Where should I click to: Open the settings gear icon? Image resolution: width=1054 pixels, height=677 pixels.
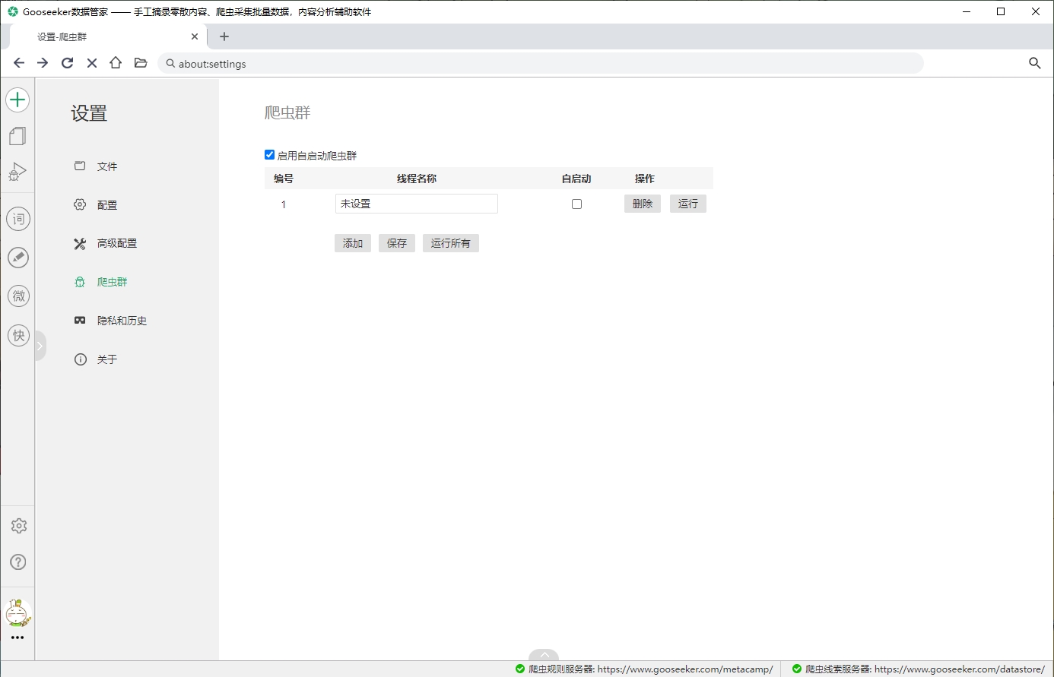(17, 525)
